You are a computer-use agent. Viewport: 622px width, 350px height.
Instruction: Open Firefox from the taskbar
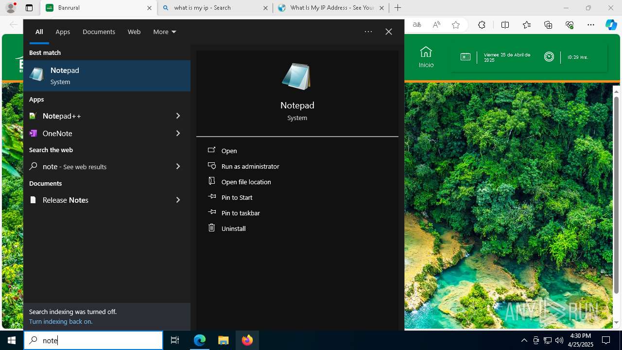(x=247, y=340)
